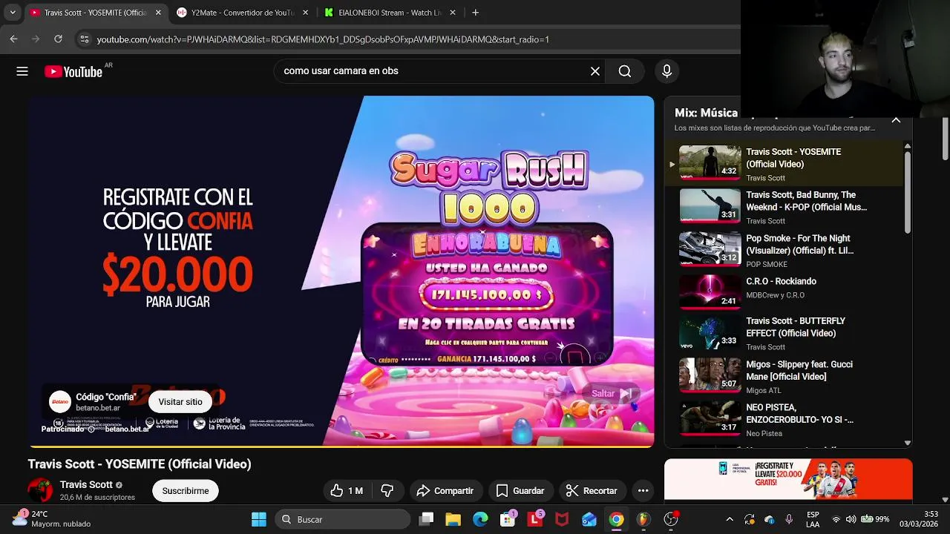950x534 pixels.
Task: Open FL Studio from the taskbar
Action: tap(643, 519)
